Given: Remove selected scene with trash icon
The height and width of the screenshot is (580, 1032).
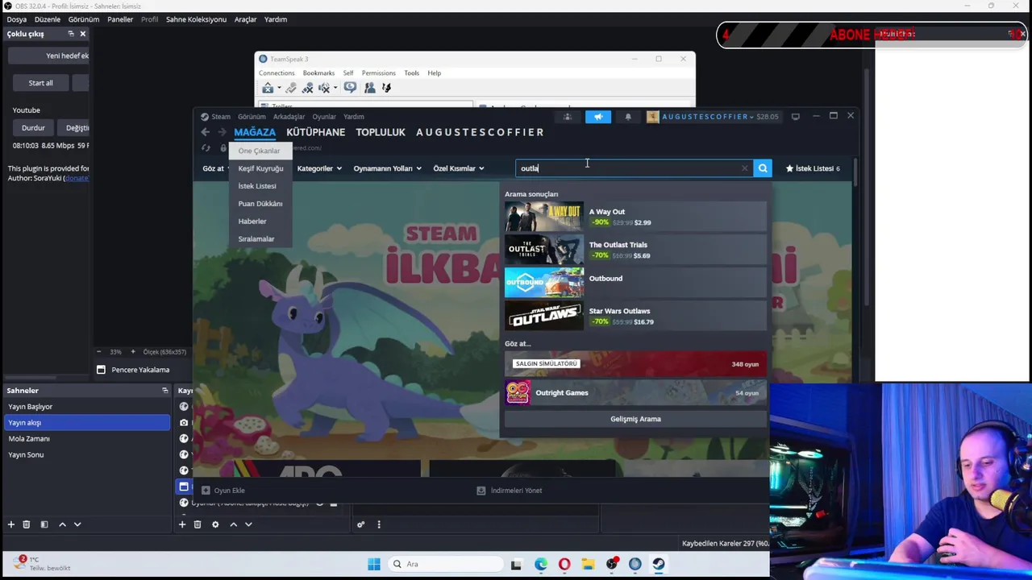Looking at the screenshot, I should (x=27, y=524).
